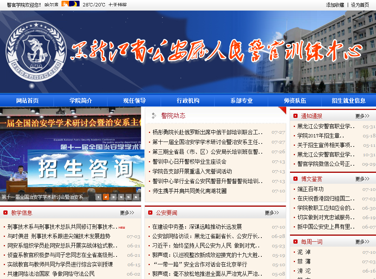Click the 设为首页 link
Image resolution: width=376 pixels, height=279 pixels.
[360, 5]
